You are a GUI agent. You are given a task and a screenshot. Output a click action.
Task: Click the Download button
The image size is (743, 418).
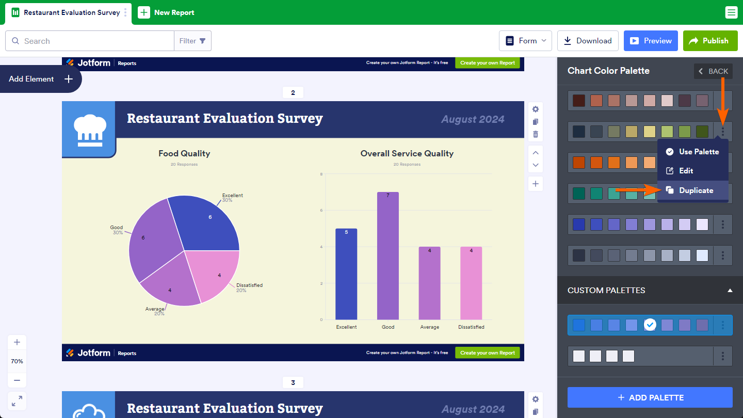click(588, 41)
